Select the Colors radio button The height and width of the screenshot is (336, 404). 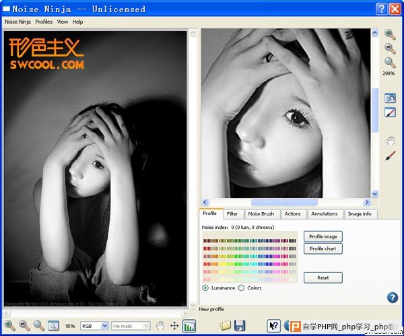241,288
